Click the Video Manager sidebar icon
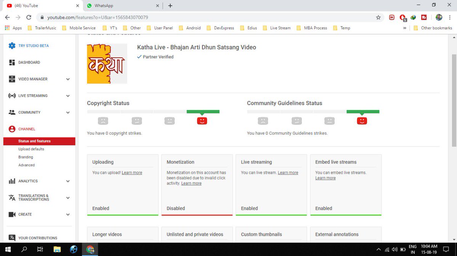The image size is (457, 256). click(12, 79)
